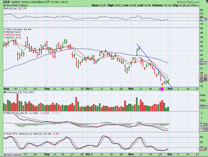Click the tallest August volume bar

17,102
